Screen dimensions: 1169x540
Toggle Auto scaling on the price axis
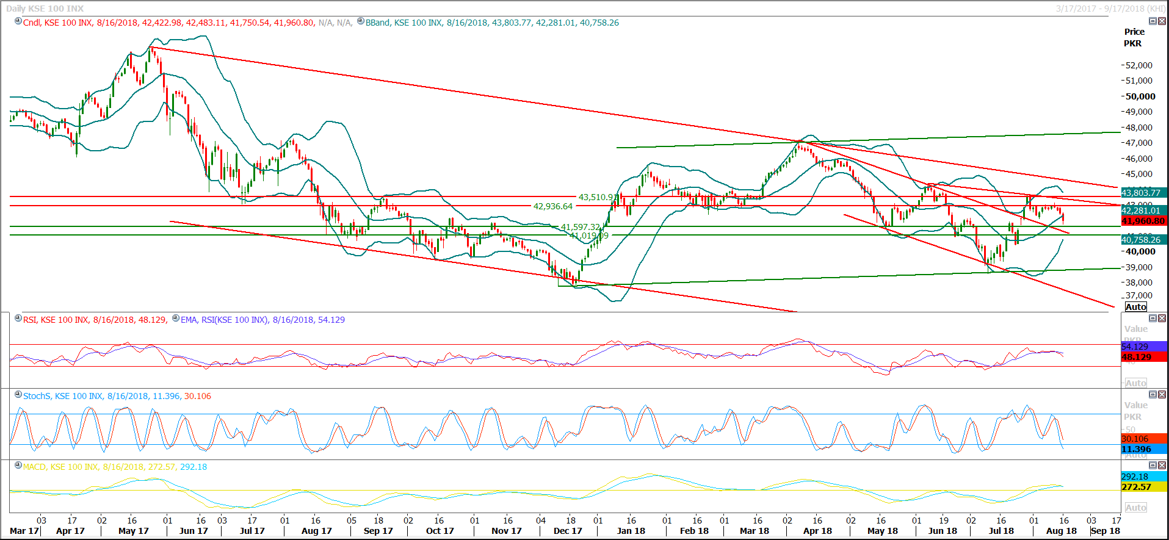click(1135, 307)
